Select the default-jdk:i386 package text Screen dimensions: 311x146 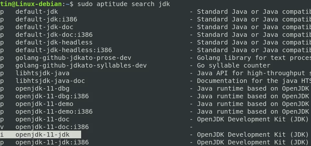(x=46, y=19)
